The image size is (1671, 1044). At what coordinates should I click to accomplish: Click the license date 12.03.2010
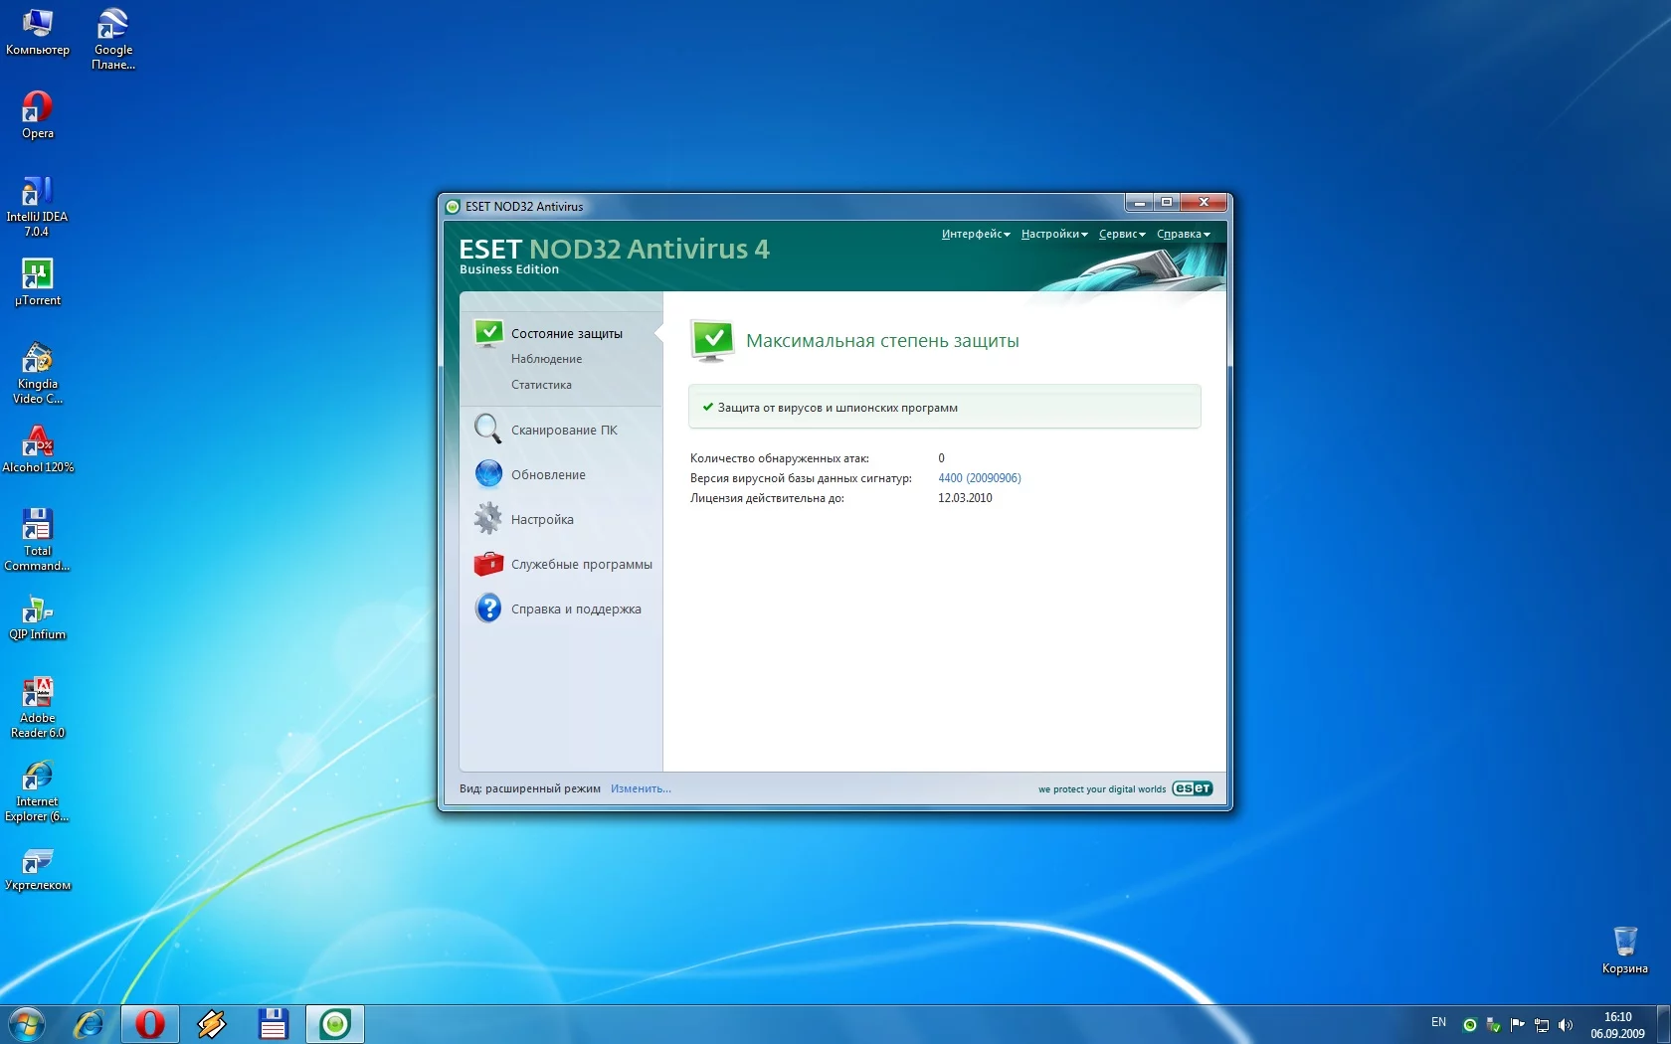(965, 498)
